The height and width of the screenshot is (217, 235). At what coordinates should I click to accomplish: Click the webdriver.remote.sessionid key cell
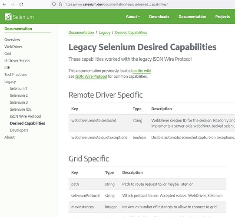coord(94,120)
